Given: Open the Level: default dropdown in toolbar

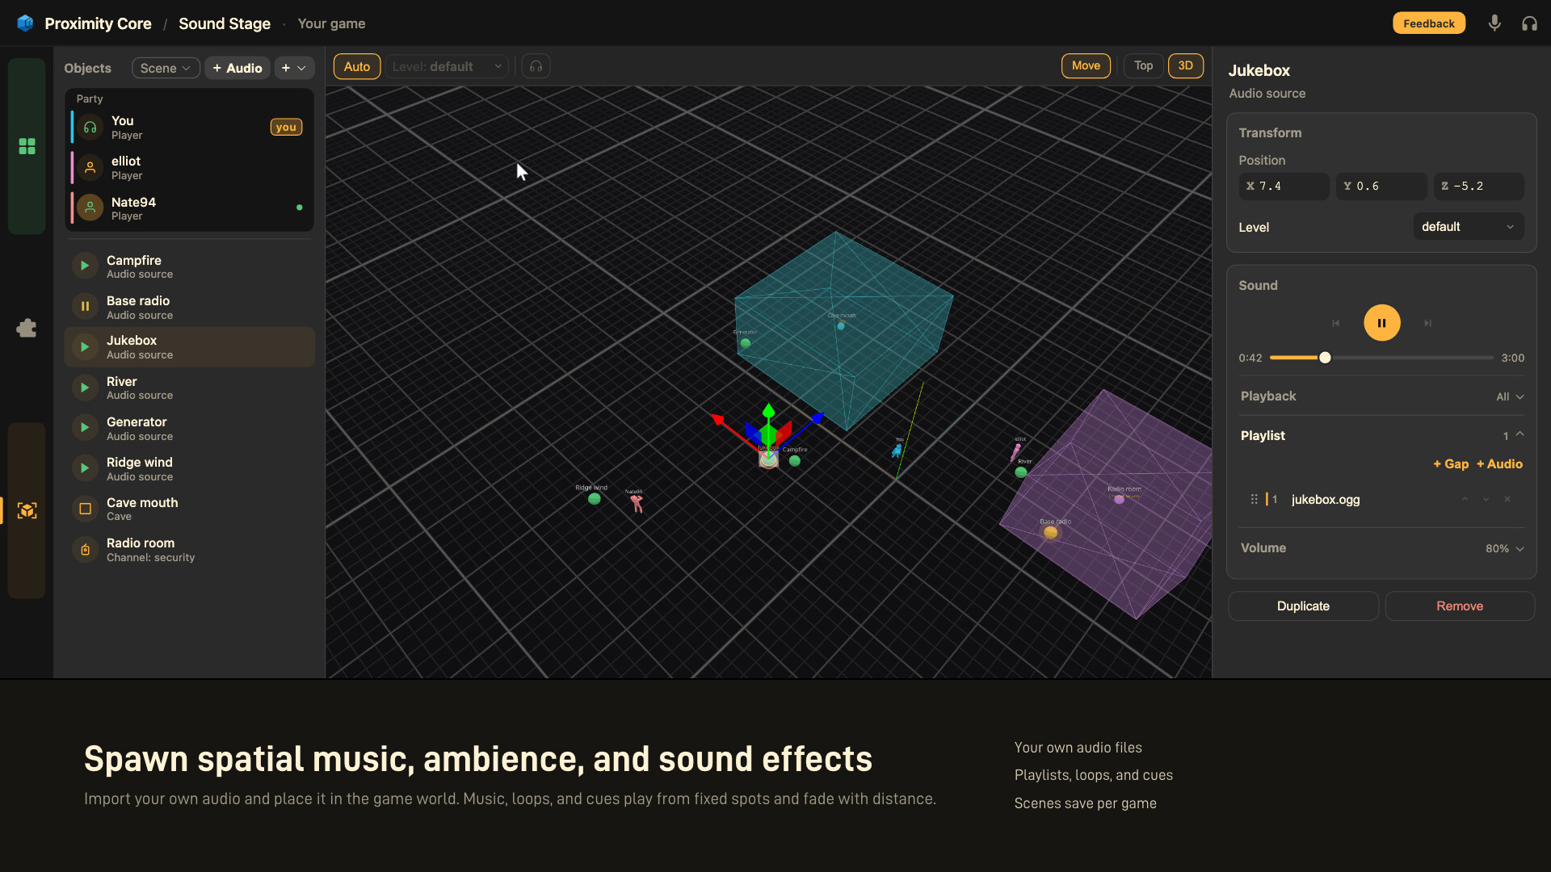Looking at the screenshot, I should tap(447, 66).
